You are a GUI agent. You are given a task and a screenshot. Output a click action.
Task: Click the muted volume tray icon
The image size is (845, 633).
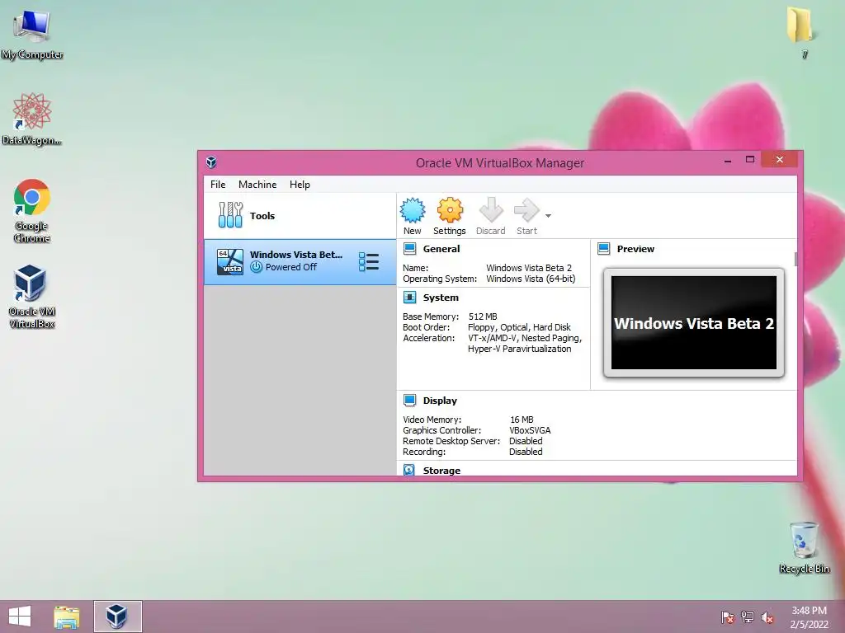767,617
